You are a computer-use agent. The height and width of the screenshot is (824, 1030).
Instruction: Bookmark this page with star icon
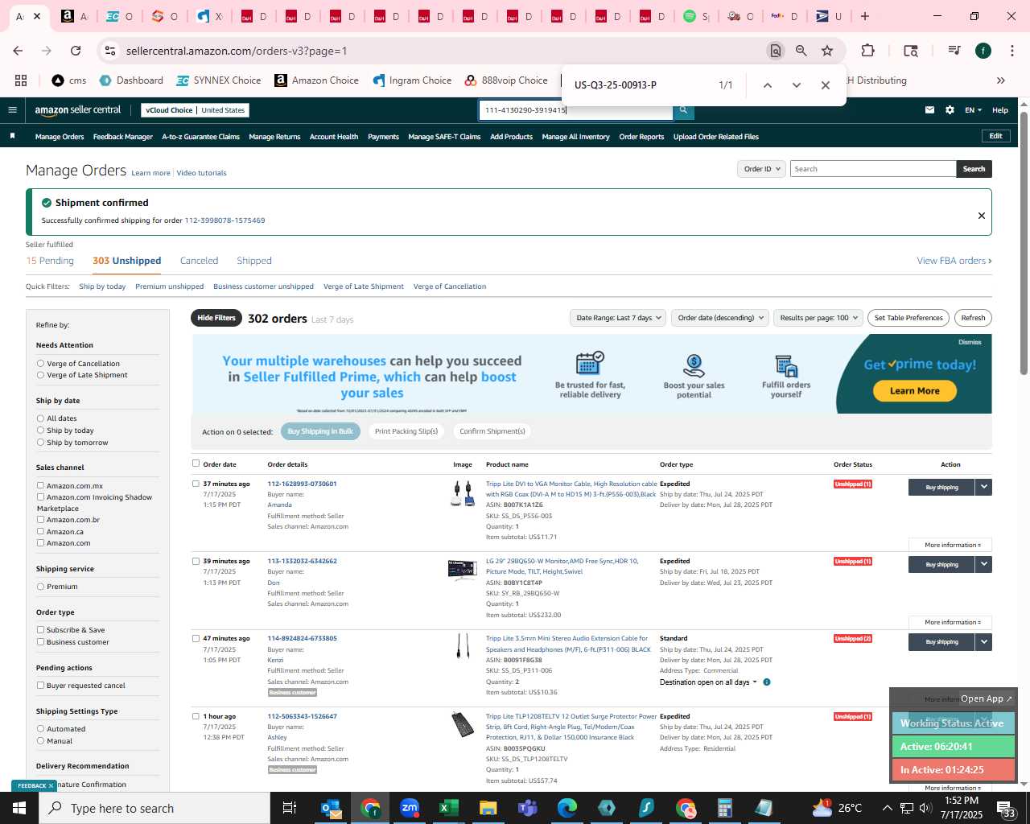(x=827, y=51)
